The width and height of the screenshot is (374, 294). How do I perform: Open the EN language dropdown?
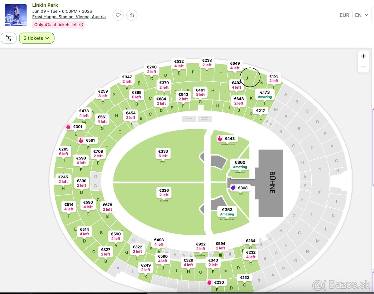pos(362,15)
